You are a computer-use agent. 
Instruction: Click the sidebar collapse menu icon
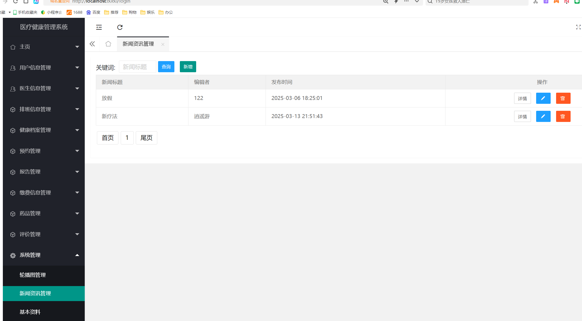pos(99,27)
